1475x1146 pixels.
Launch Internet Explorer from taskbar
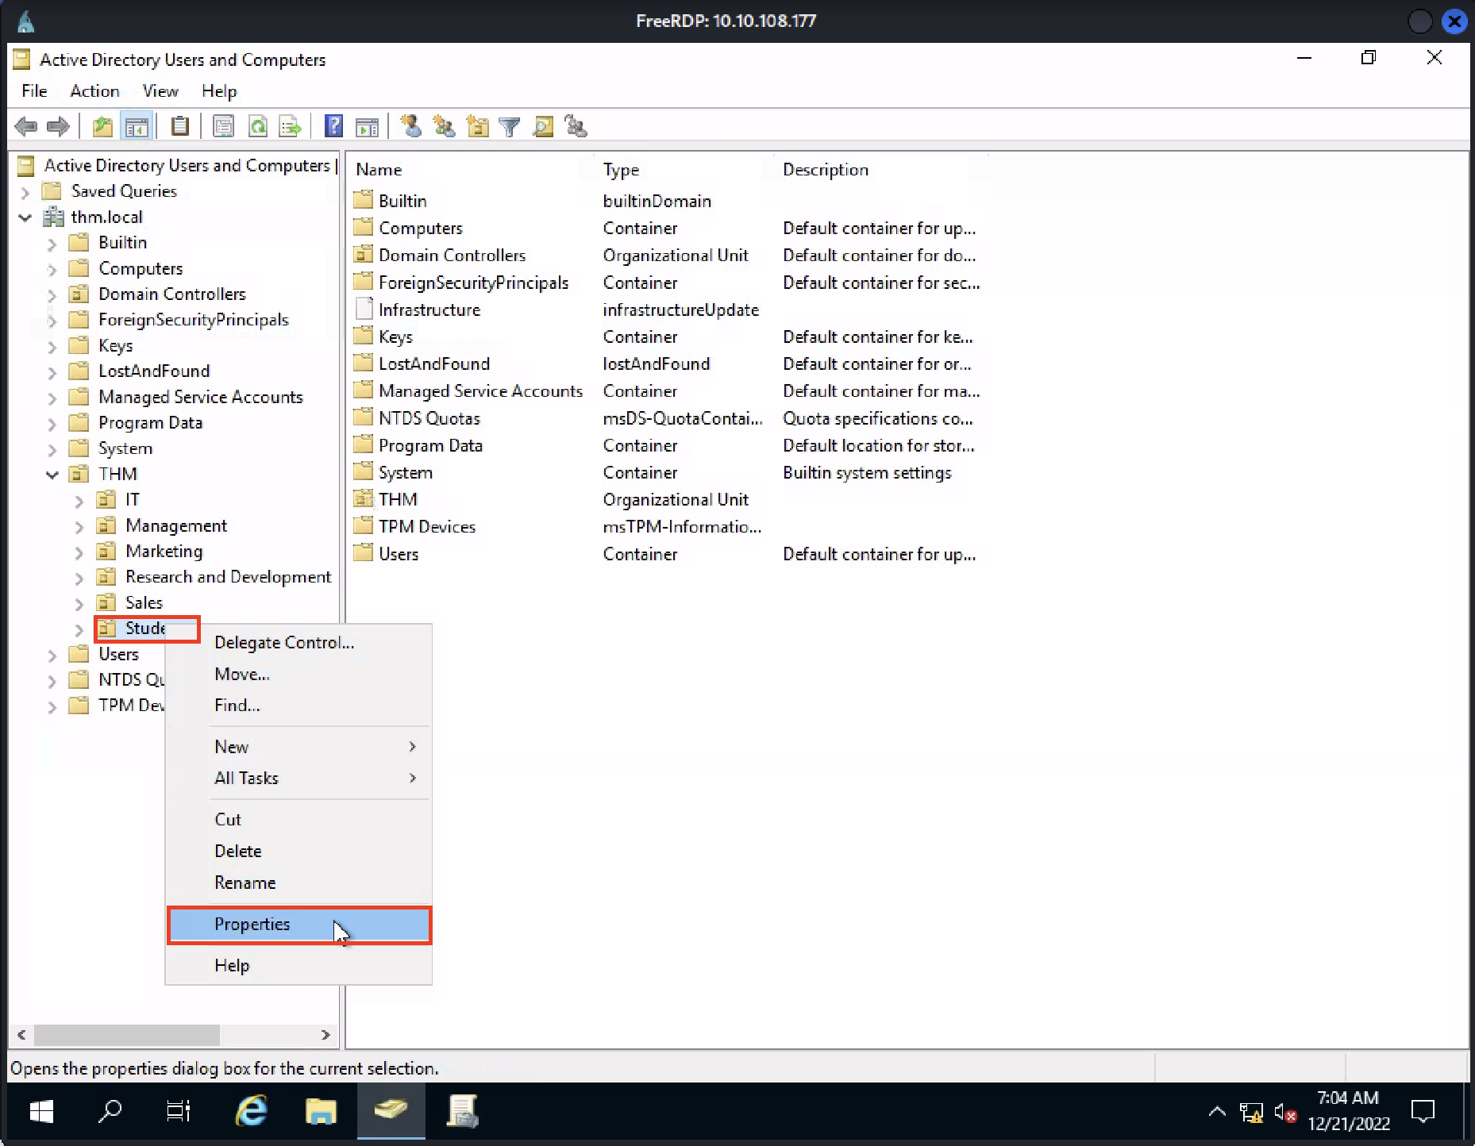[252, 1111]
